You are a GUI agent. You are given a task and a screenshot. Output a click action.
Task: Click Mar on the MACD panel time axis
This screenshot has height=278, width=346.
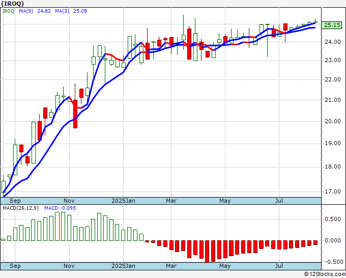click(171, 266)
